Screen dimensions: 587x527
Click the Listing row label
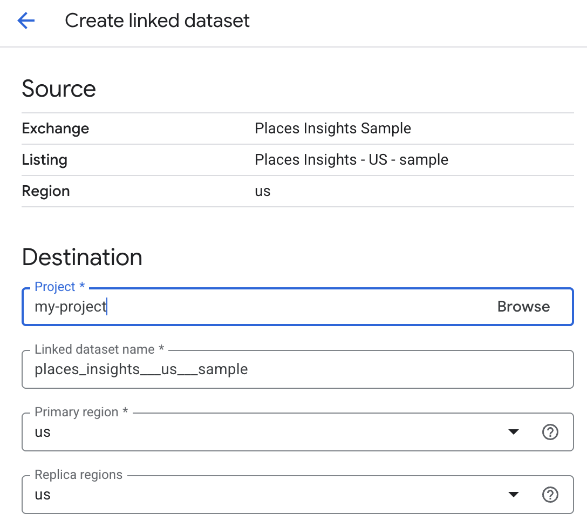(x=44, y=160)
